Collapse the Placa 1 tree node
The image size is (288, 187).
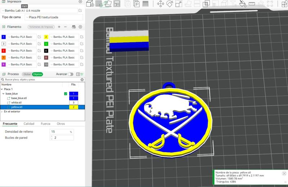(2, 89)
